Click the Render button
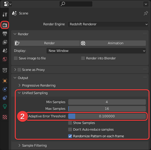 (47, 43)
